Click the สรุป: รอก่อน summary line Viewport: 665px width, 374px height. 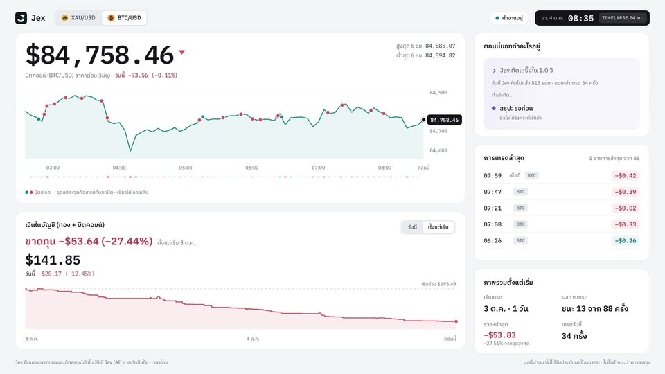pos(515,108)
